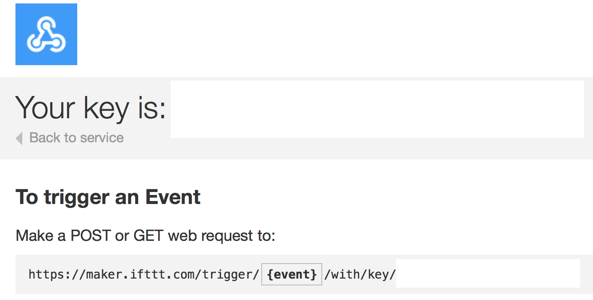
Task: Click the hidden key box beside heading
Action: [377, 109]
